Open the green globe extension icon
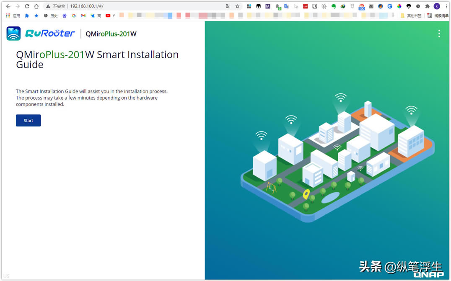Viewport: 451px width, 281px height. 343,6
